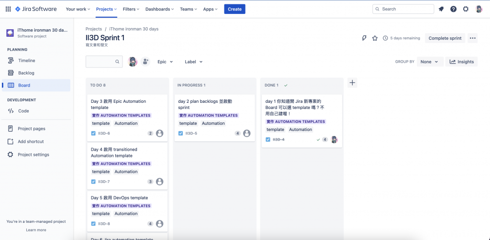Click the project avatar for iThome ironman
490x240 pixels.
[x=10, y=33]
